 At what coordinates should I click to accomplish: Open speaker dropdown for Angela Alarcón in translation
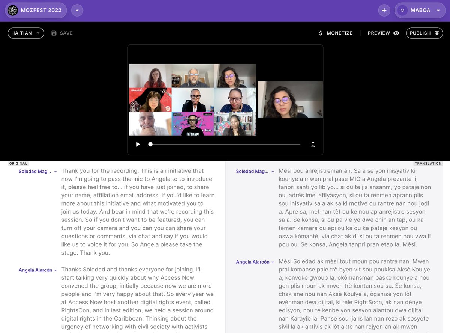pyautogui.click(x=273, y=262)
